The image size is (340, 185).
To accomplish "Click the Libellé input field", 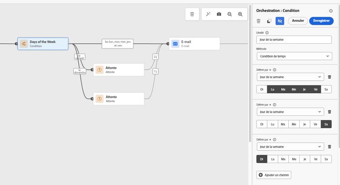I will click(x=294, y=40).
